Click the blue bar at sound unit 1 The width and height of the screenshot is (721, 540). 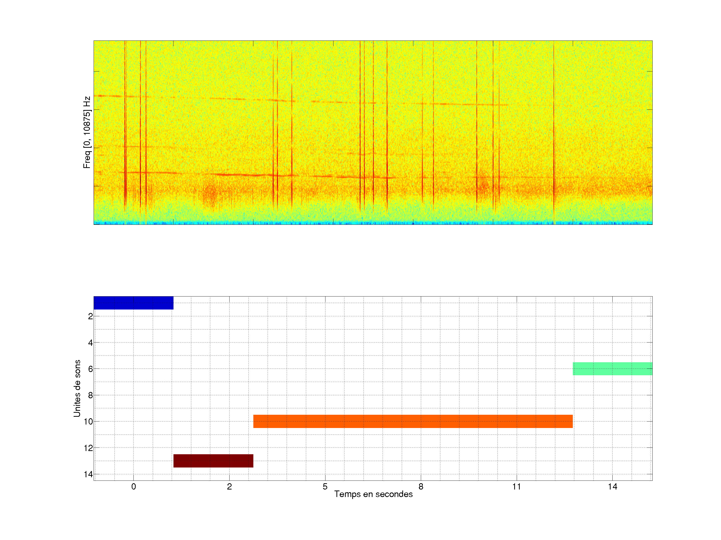[x=133, y=303]
